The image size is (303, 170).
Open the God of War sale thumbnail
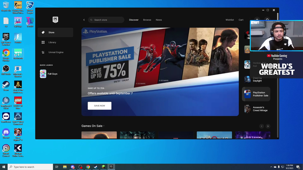coord(214,135)
